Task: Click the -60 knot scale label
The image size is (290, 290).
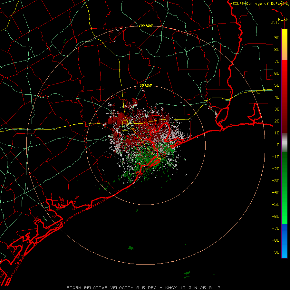Action: pyautogui.click(x=275, y=217)
